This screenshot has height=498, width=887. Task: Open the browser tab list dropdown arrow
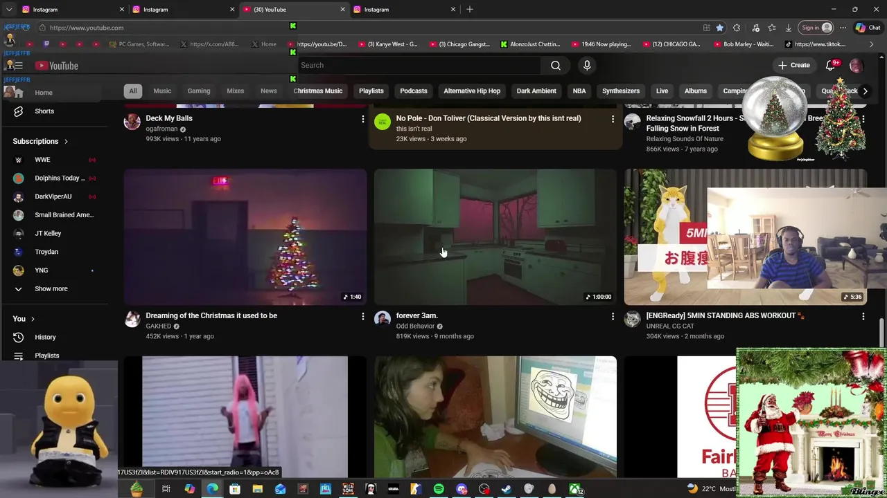[9, 10]
